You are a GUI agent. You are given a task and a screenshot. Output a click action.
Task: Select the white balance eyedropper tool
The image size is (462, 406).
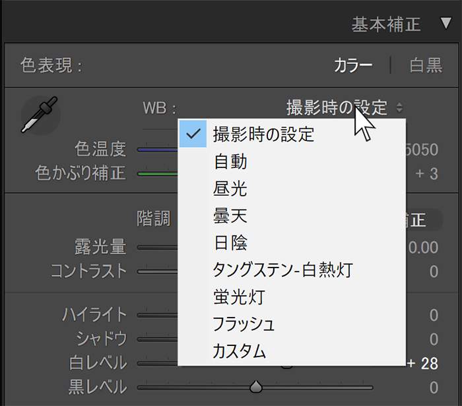(40, 115)
